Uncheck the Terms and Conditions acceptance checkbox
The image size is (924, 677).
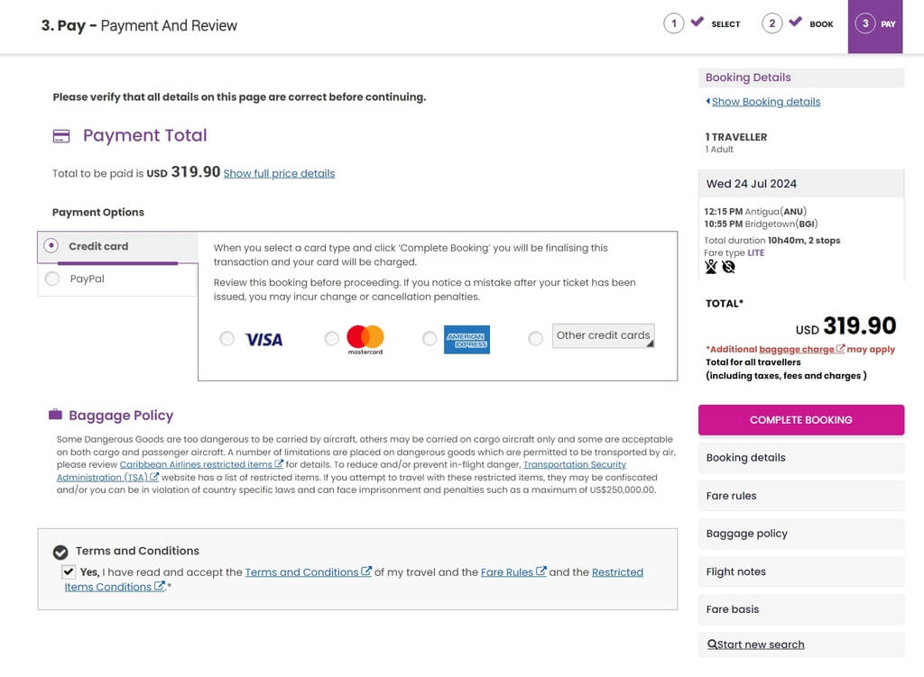[69, 572]
